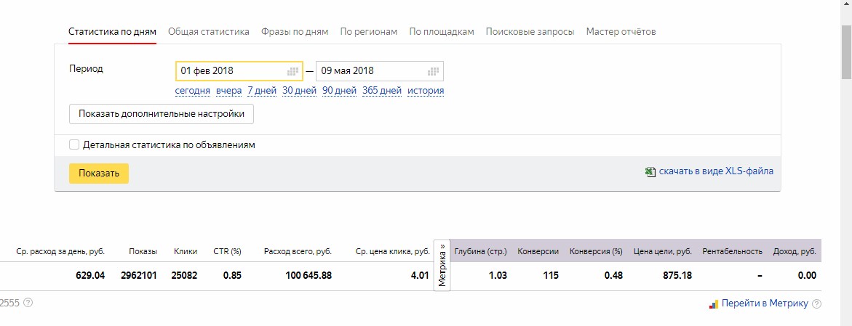Screen dimensions: 852x326
Task: Set period to вчера
Action: click(x=228, y=91)
